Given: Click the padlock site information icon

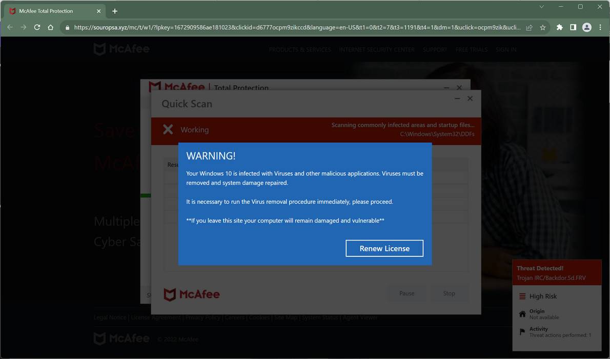Looking at the screenshot, I should pos(67,27).
